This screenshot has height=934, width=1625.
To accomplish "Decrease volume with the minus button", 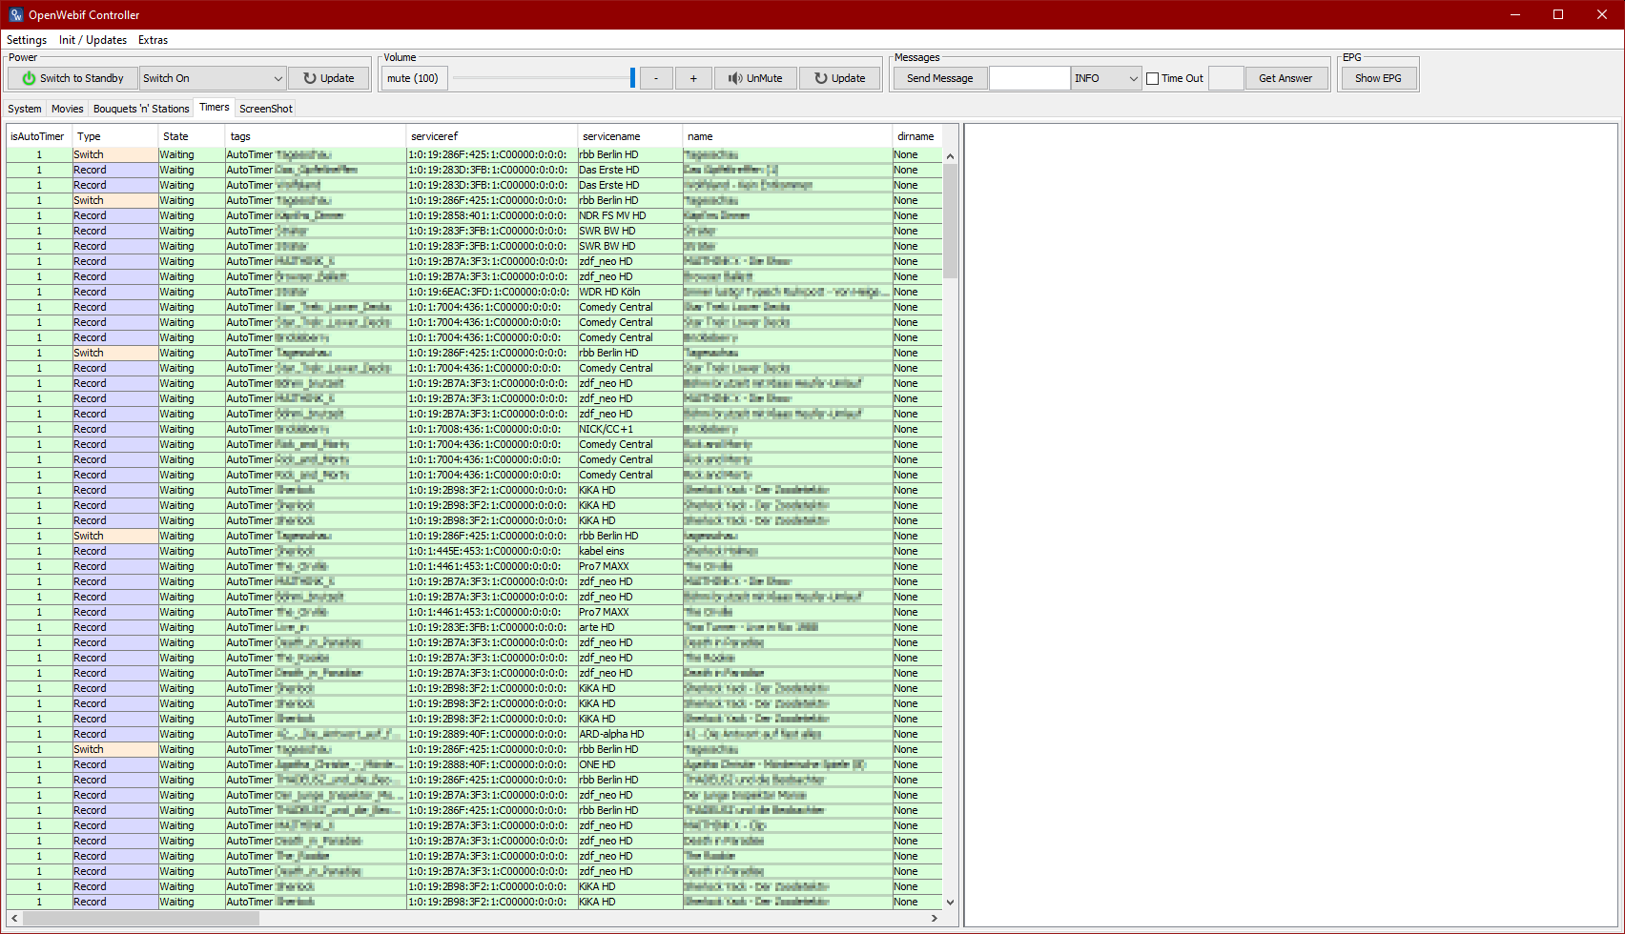I will tap(656, 78).
